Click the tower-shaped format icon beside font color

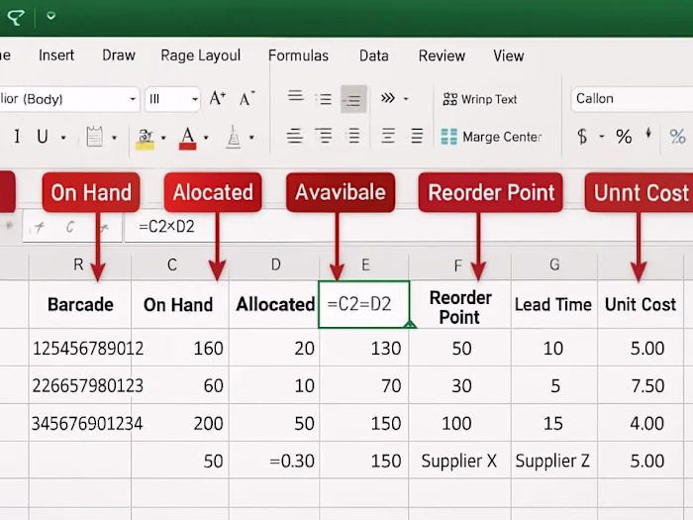tap(234, 137)
